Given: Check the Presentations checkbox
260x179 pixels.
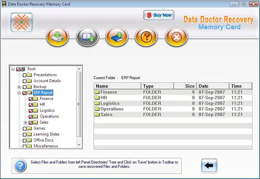Looking at the screenshot, I should (24, 75).
